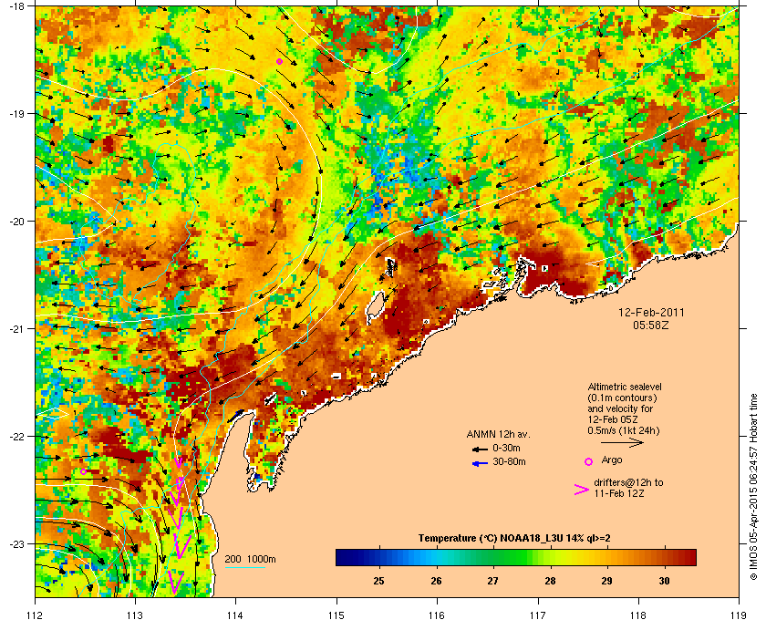Screen dimensions: 766x620
Task: Click the date label '12-Feb-2011'
Action: 651,313
